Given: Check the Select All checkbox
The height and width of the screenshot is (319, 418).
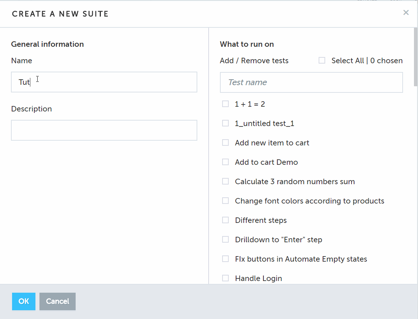Looking at the screenshot, I should click(x=322, y=61).
